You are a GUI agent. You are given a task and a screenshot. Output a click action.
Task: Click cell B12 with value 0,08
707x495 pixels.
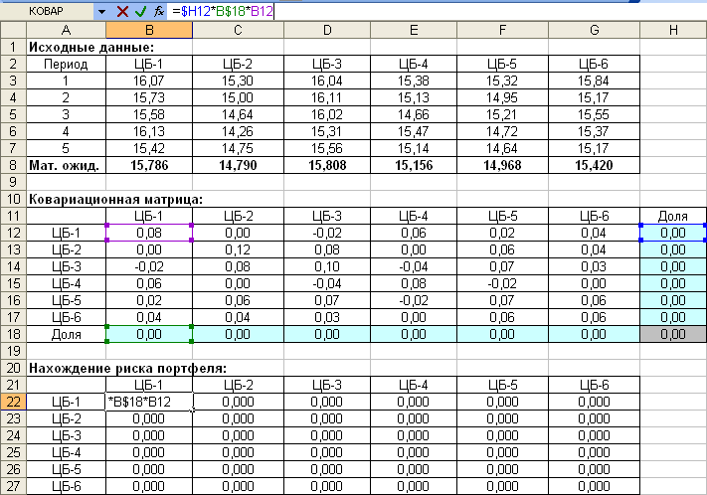click(148, 233)
